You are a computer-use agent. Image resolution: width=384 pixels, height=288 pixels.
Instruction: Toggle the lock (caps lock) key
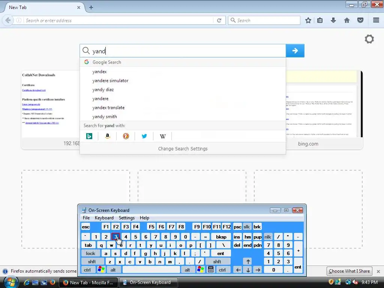(x=90, y=253)
